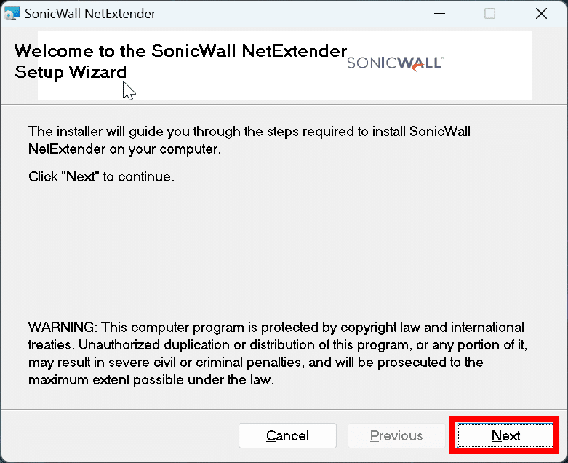
Task: Click the "maximum extent possible under the law" line
Action: pyautogui.click(x=151, y=379)
